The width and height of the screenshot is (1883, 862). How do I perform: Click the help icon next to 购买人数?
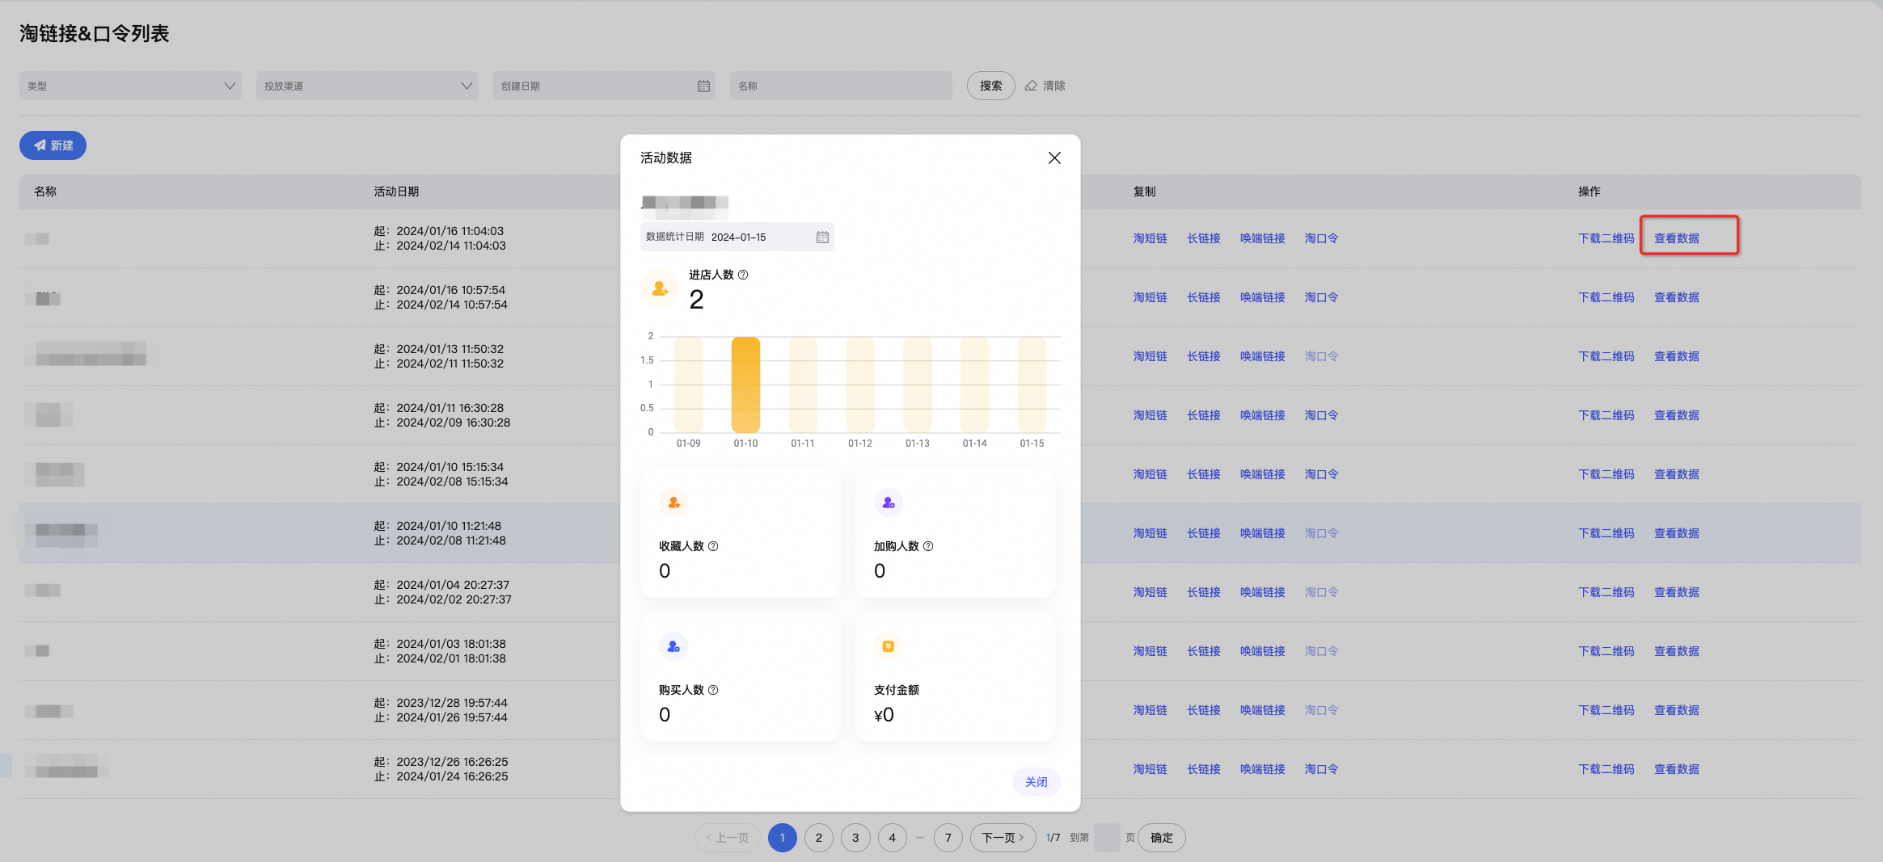pyautogui.click(x=713, y=690)
